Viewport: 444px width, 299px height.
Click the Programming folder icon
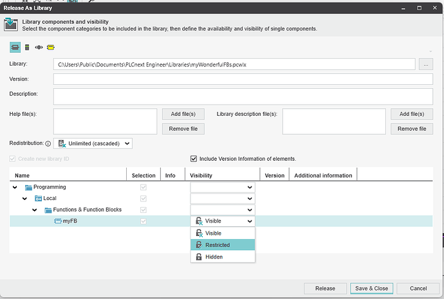pos(28,187)
